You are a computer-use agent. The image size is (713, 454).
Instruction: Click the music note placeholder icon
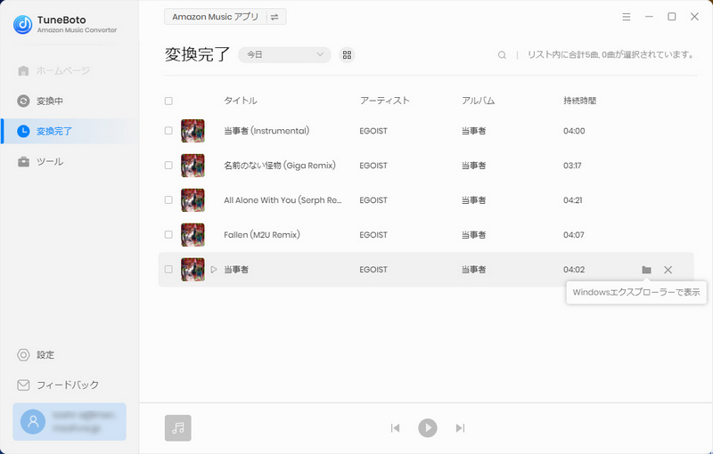coord(177,427)
